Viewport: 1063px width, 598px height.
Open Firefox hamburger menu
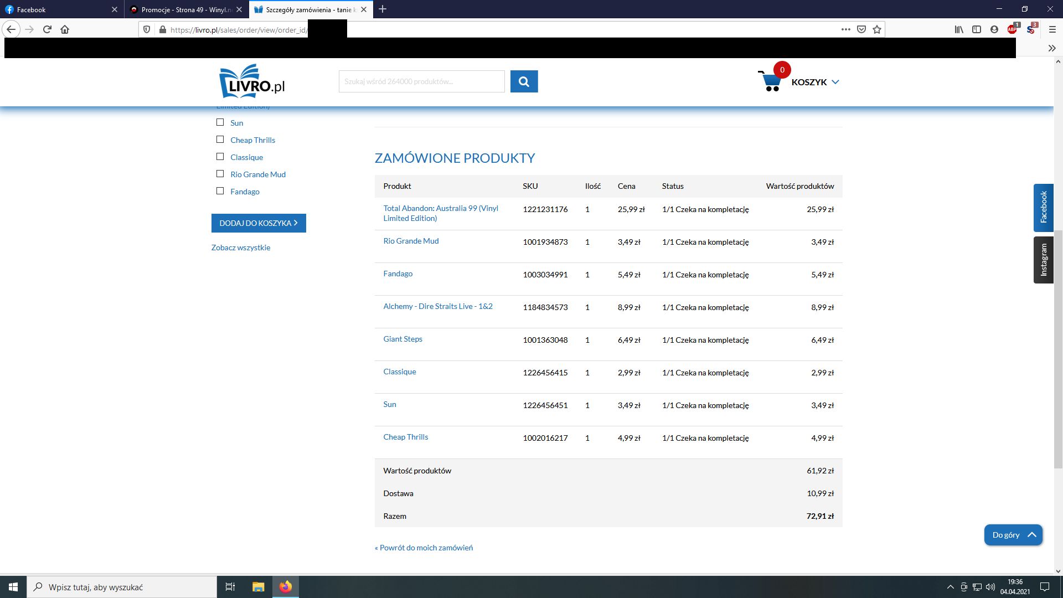click(x=1052, y=29)
